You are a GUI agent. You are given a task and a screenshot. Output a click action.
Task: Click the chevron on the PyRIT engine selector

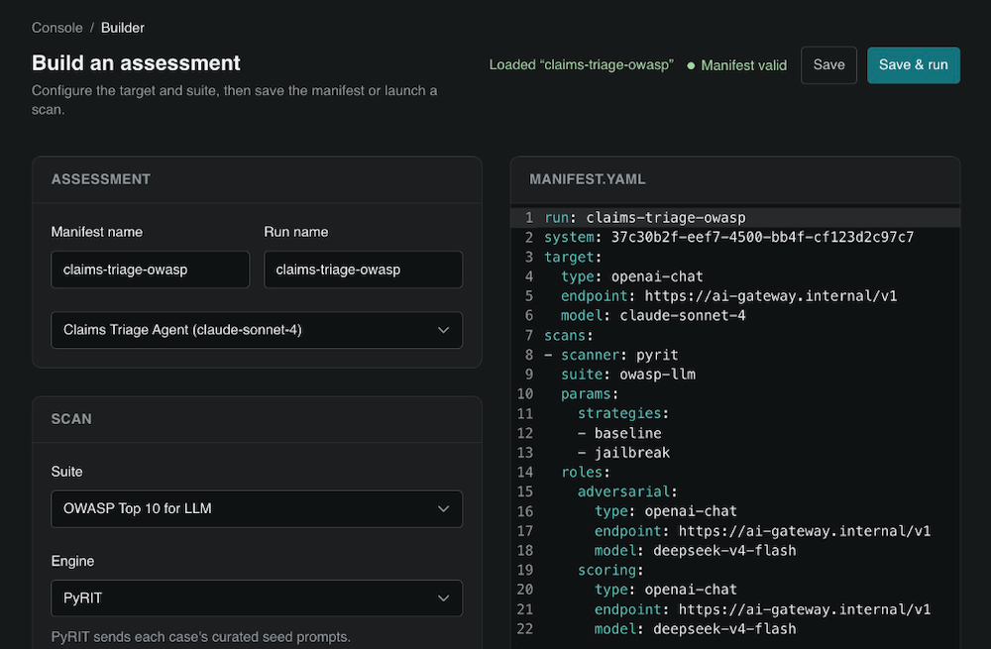click(x=444, y=597)
